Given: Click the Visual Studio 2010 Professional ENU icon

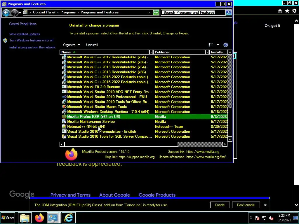Looking at the screenshot, I should pos(64,97).
